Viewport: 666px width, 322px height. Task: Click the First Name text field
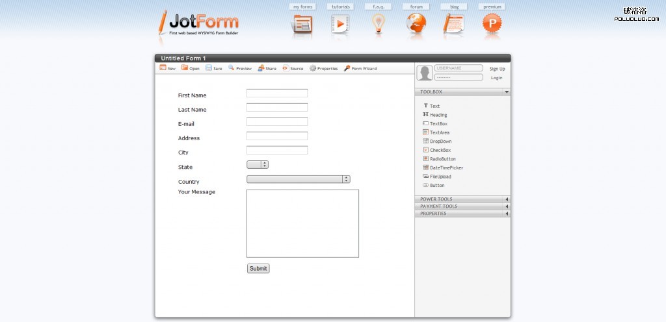point(276,93)
